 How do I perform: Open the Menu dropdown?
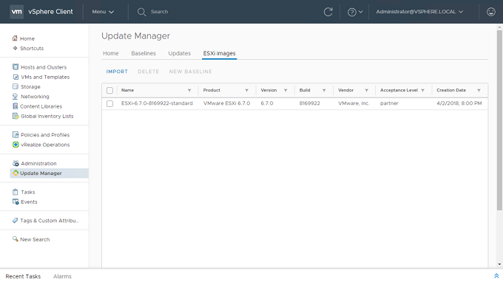[103, 12]
